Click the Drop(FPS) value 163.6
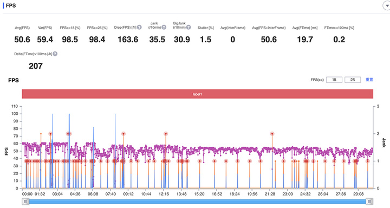Image resolution: width=390 pixels, height=208 pixels. pyautogui.click(x=128, y=40)
